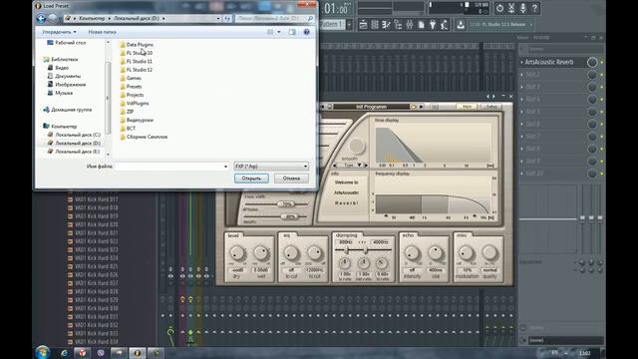Open the plugin picker plug icon
This screenshot has width=638, height=359.
433,25
